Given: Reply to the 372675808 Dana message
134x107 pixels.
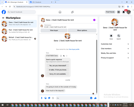Looking at the screenshot, I should pyautogui.click(x=64, y=56).
